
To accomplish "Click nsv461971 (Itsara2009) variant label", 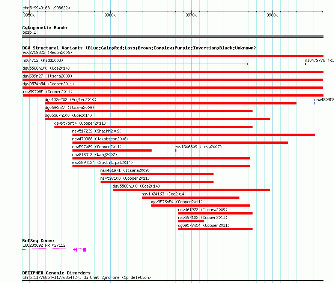I will tap(125, 170).
